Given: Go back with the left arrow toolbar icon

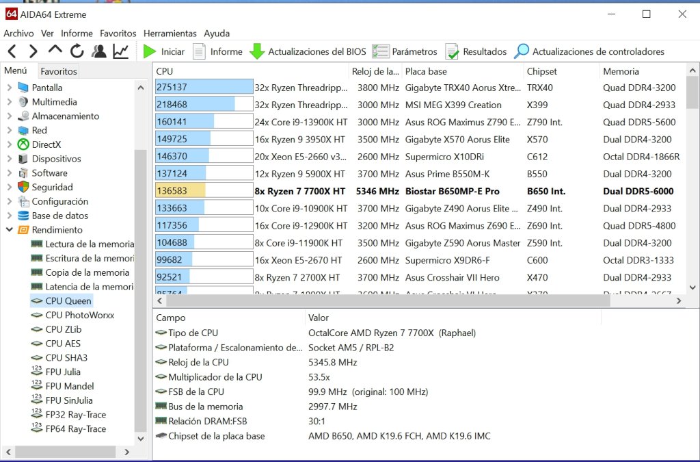Looking at the screenshot, I should [12, 51].
